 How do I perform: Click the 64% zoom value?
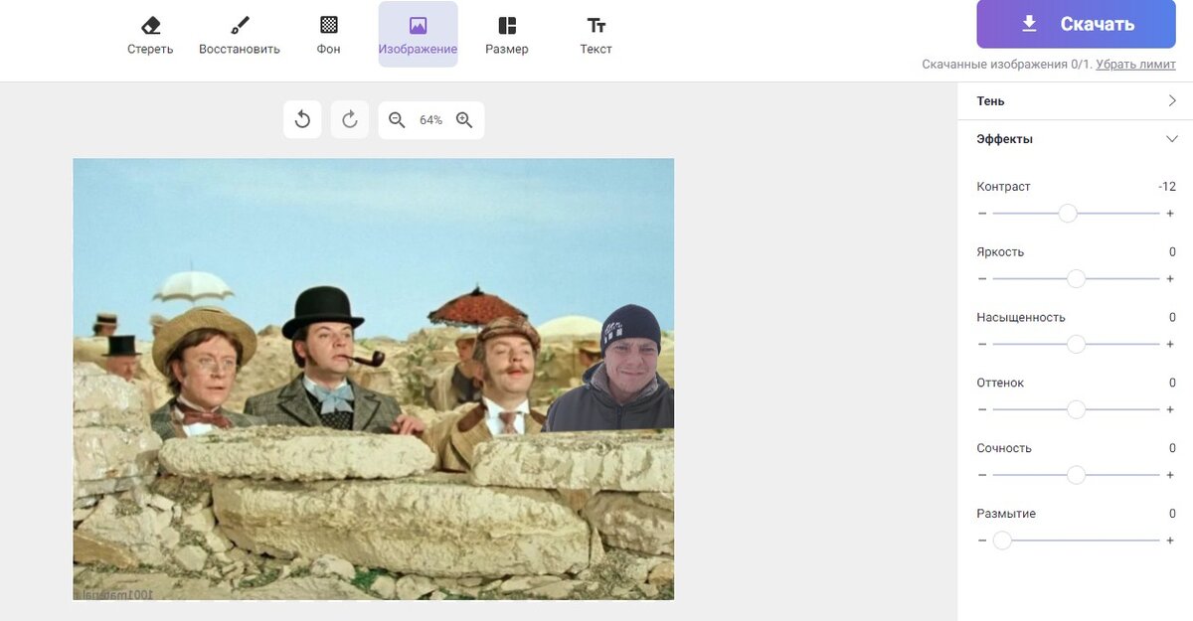[x=430, y=120]
